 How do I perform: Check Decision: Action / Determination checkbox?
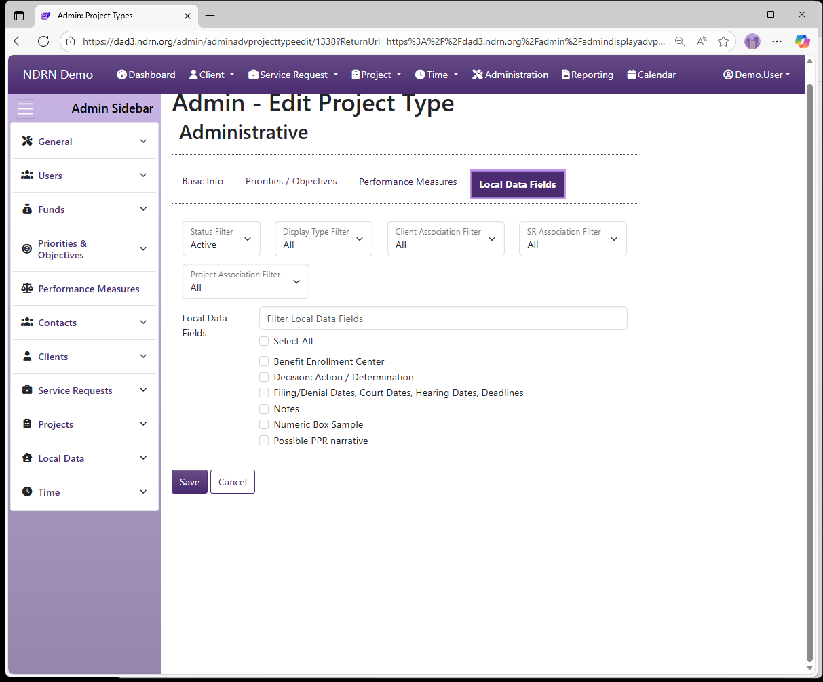click(264, 377)
